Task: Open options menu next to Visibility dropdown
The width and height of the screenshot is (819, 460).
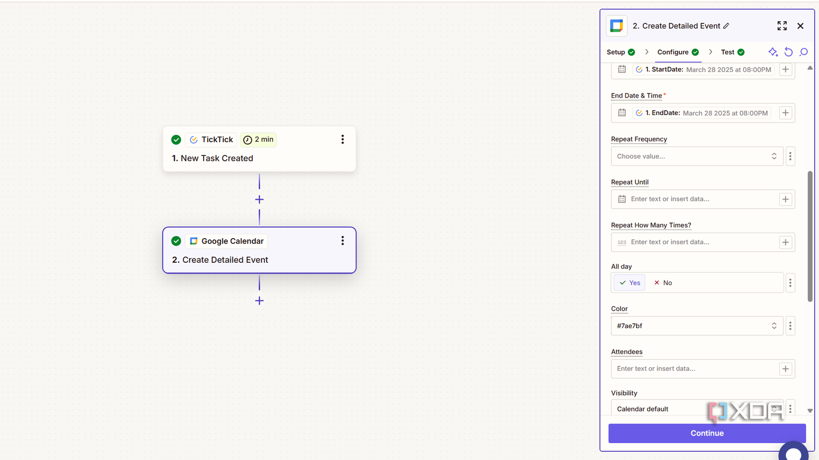Action: coord(790,409)
